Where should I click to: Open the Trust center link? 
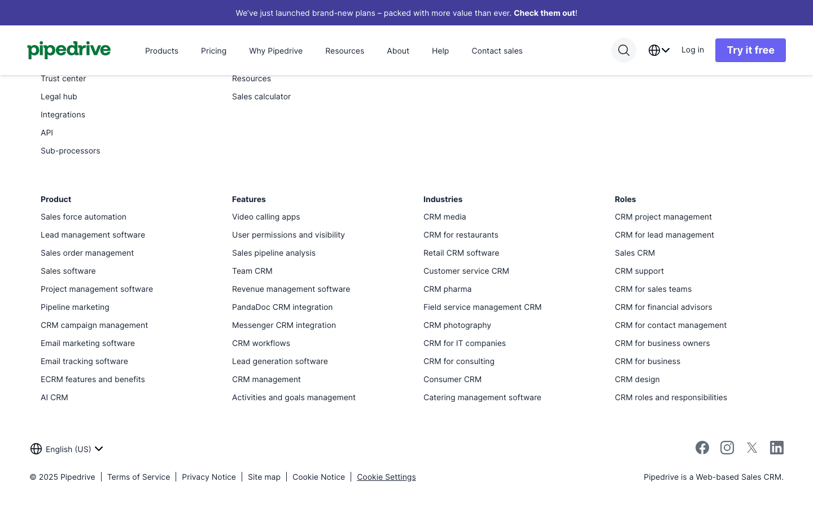[63, 78]
